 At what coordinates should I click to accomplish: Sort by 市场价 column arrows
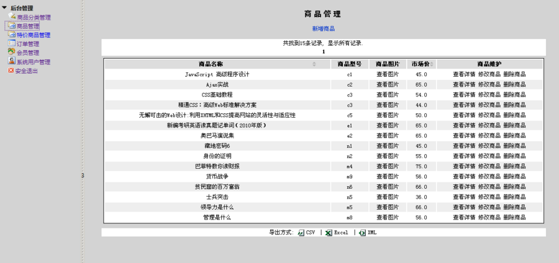(x=432, y=64)
